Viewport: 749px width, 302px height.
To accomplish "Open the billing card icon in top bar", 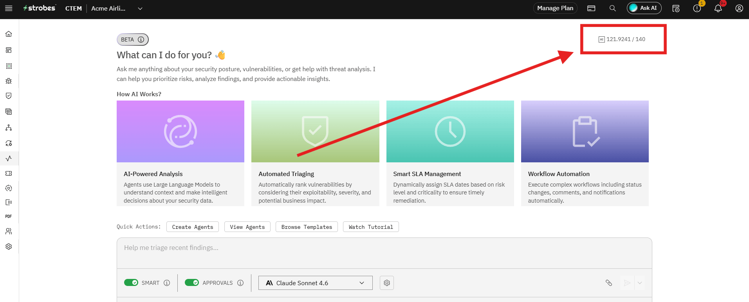I will (x=591, y=8).
